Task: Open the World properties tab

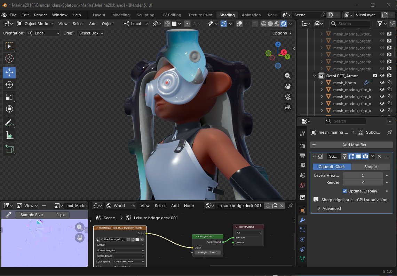Action: (x=302, y=185)
